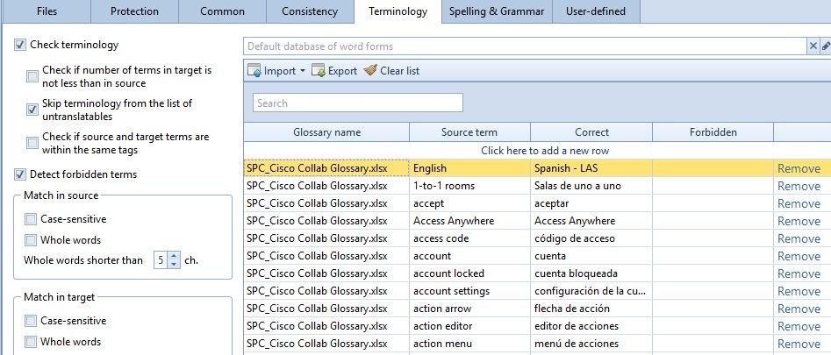
Task: Remove the account settings term row
Action: [x=799, y=292]
